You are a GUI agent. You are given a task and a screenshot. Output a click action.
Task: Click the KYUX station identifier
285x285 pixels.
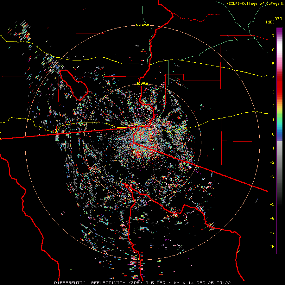[x=180, y=283]
